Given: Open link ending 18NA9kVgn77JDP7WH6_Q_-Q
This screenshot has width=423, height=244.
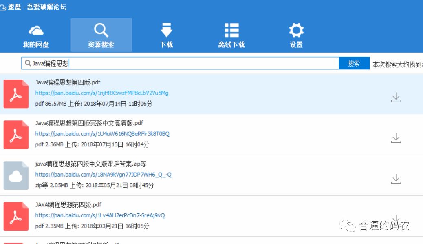Looking at the screenshot, I should click(x=104, y=175).
